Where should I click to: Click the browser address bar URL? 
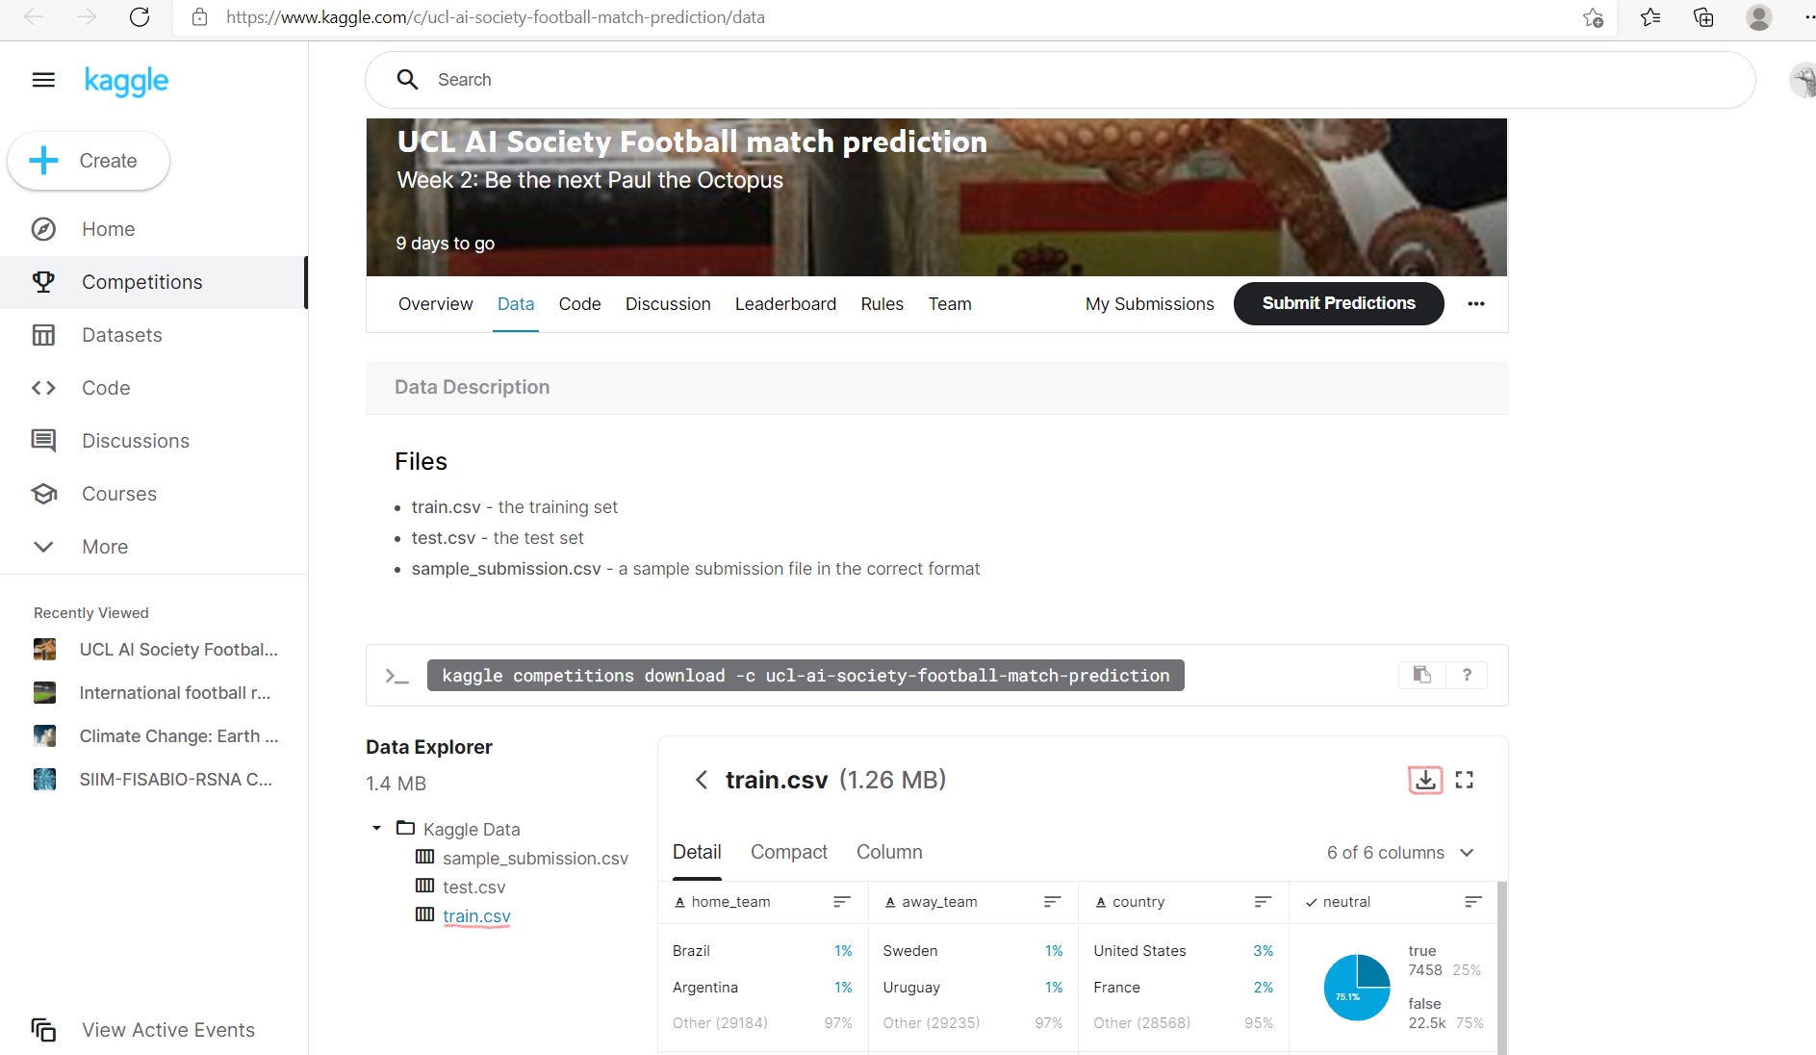[496, 17]
